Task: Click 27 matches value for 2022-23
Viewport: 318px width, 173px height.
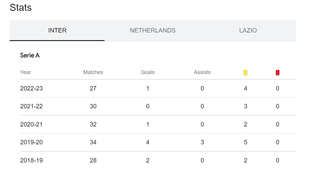Action: coord(93,88)
